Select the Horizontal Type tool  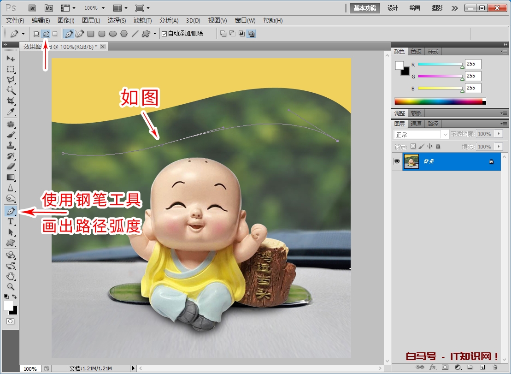(11, 221)
